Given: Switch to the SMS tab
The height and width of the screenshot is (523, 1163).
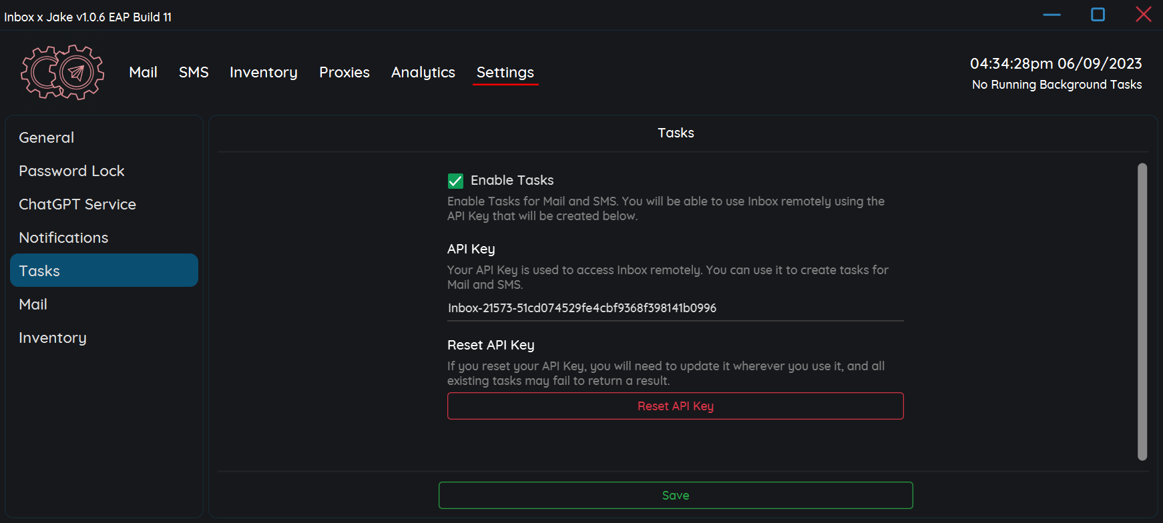Looking at the screenshot, I should click(x=194, y=72).
